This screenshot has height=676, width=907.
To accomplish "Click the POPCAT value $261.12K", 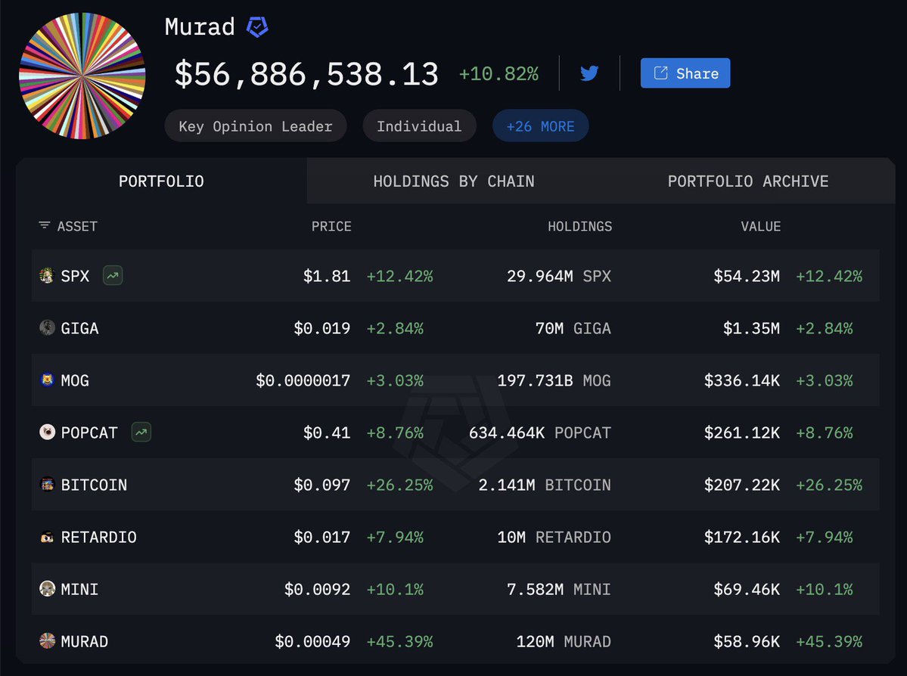I will tap(741, 433).
